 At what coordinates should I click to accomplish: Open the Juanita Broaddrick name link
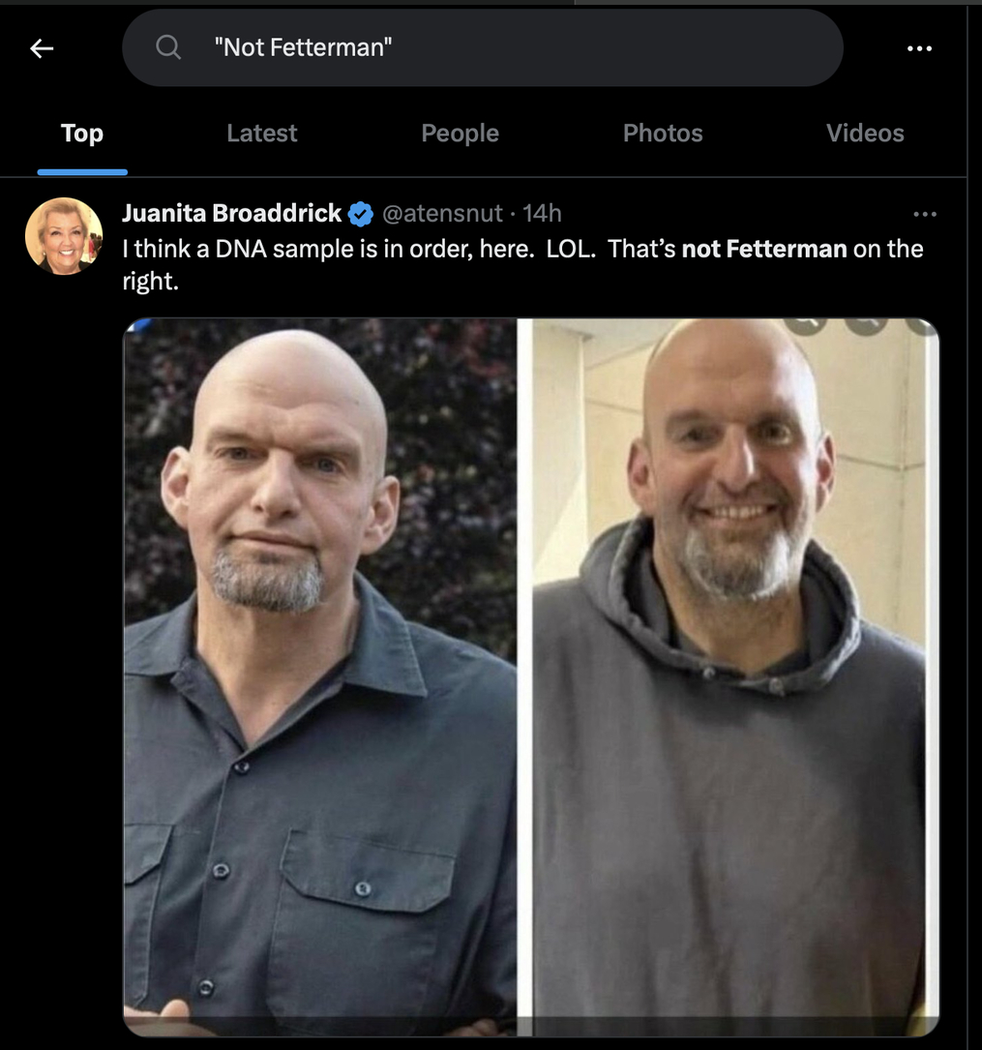coord(231,213)
